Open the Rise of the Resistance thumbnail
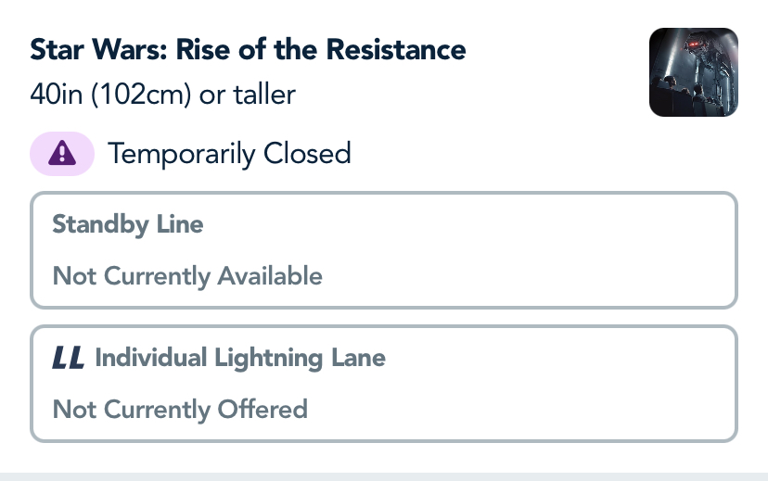The height and width of the screenshot is (481, 768). [693, 72]
